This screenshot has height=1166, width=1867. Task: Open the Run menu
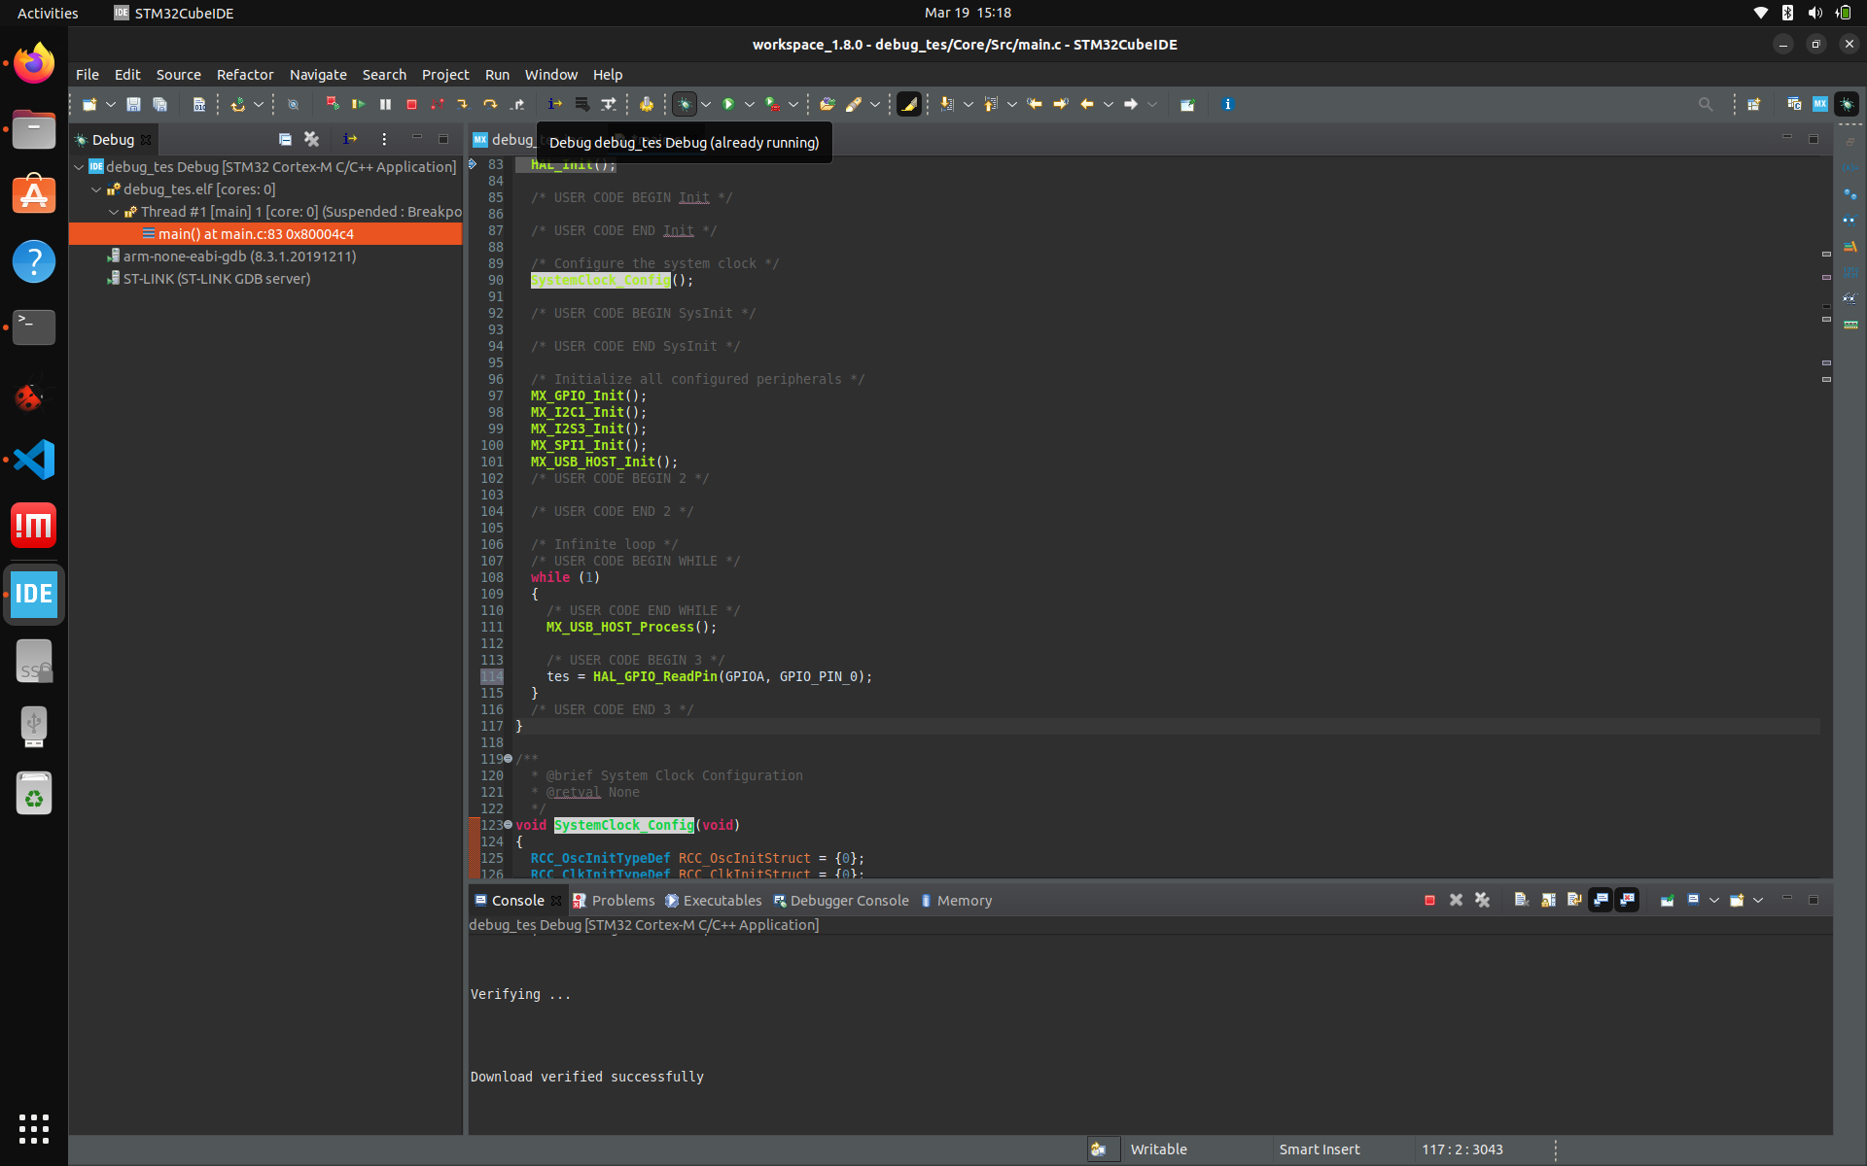point(497,75)
